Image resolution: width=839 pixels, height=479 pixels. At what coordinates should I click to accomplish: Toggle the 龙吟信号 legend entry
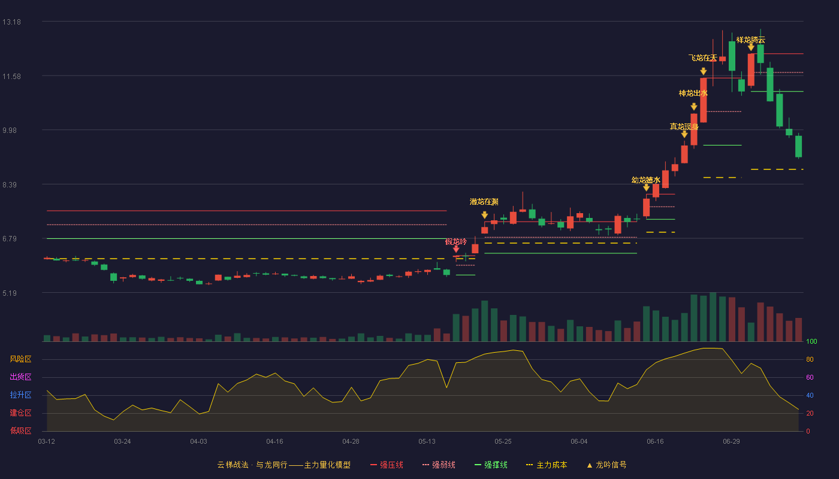click(606, 465)
